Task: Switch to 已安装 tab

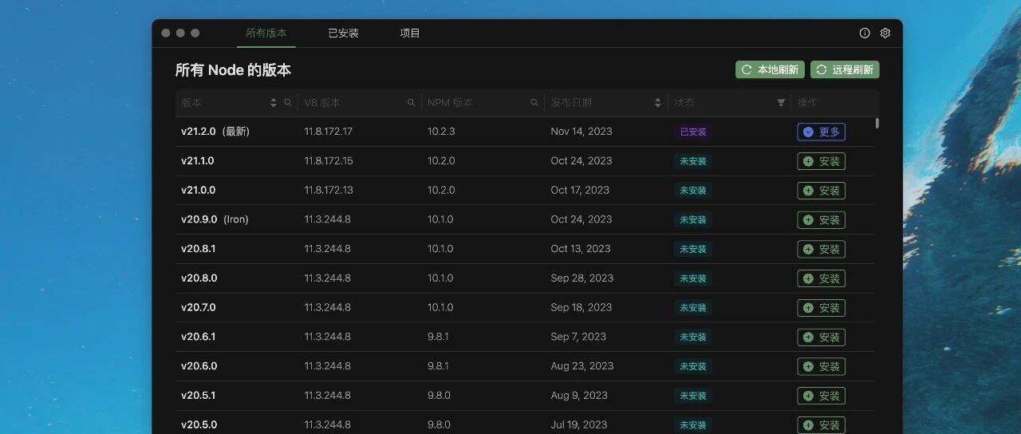Action: pos(344,34)
